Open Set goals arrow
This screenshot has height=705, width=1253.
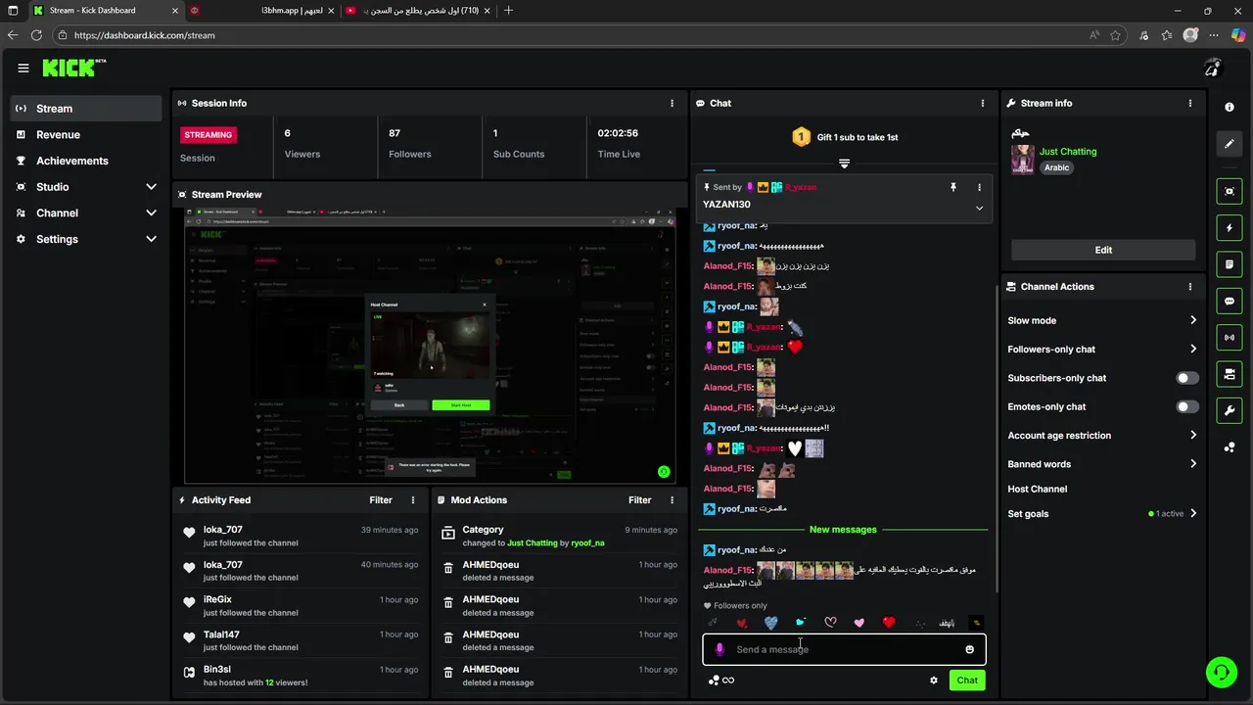pos(1193,513)
